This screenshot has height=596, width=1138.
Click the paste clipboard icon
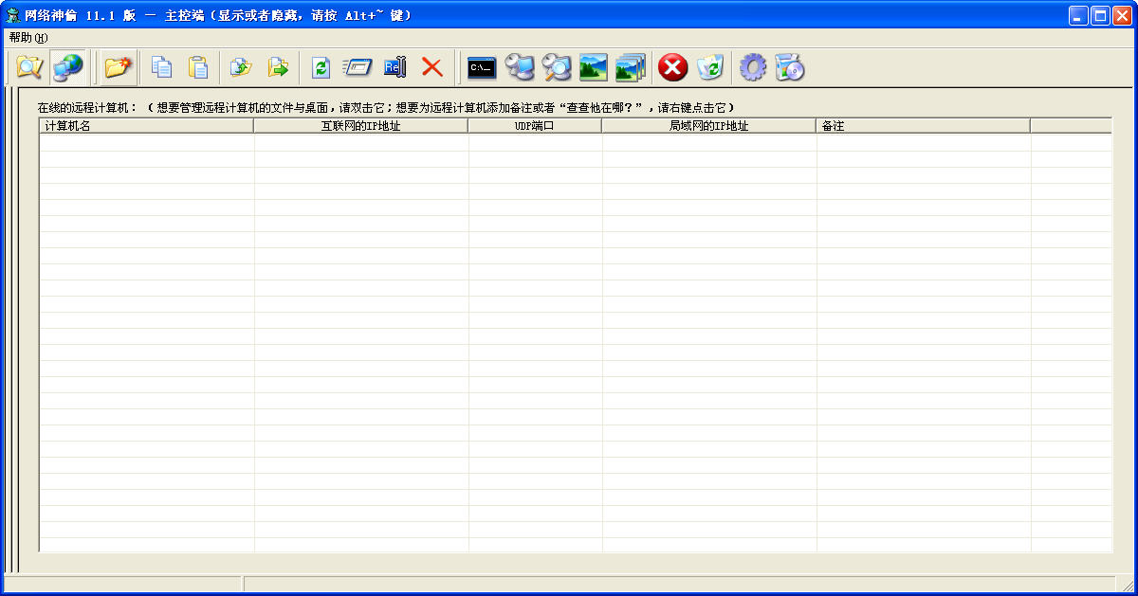point(198,67)
